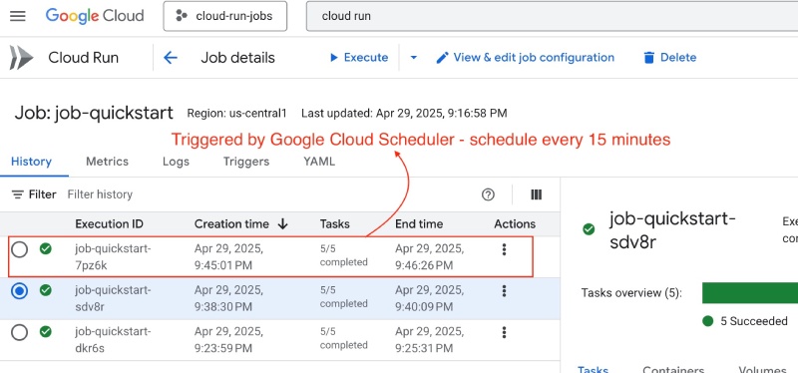Click the Cloud Run product icon
Image resolution: width=798 pixels, height=373 pixels.
tap(21, 58)
